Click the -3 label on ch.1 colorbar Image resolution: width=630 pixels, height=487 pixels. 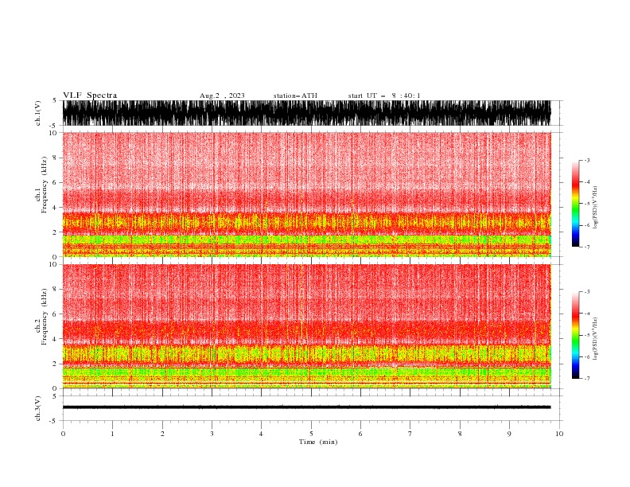(x=586, y=160)
